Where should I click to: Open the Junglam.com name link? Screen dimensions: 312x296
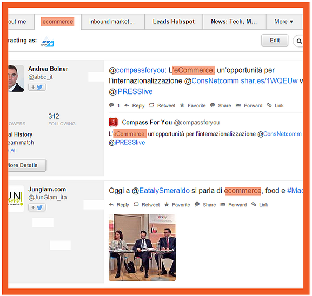[x=47, y=189]
